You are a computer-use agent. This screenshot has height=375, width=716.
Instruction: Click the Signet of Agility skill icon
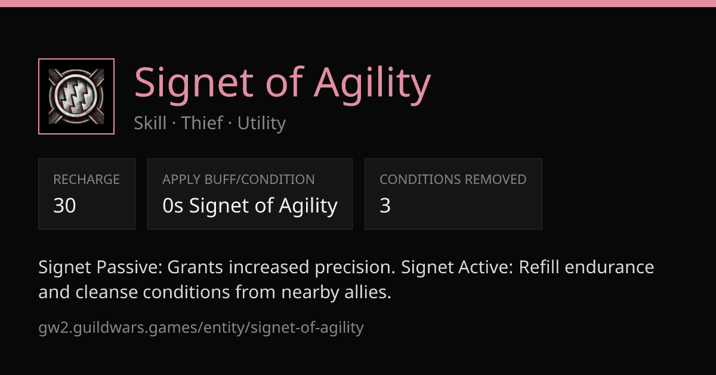[x=76, y=96]
